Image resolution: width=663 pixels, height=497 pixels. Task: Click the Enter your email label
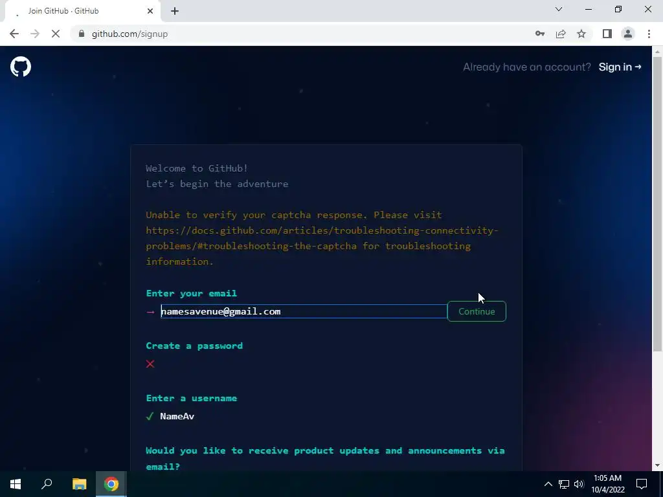[x=192, y=293]
